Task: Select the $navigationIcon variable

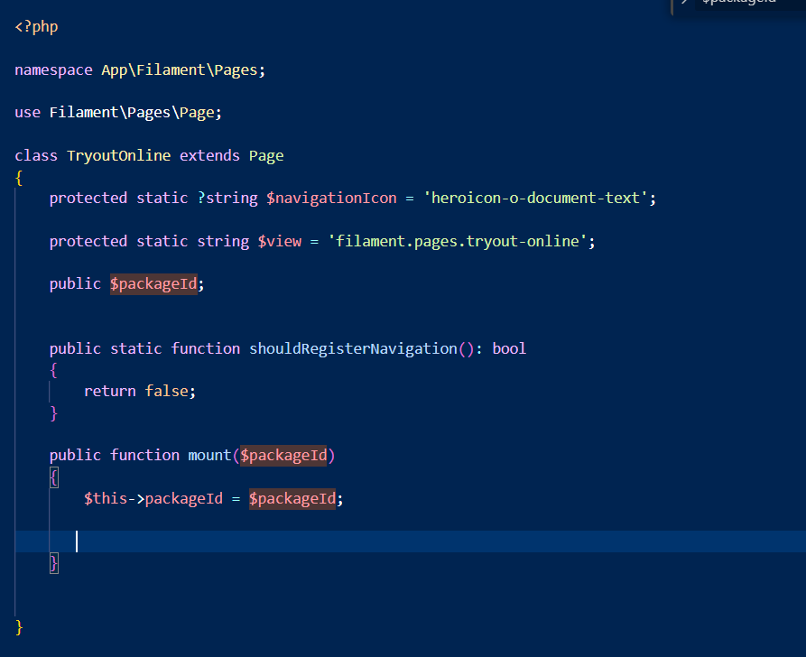Action: (x=331, y=198)
